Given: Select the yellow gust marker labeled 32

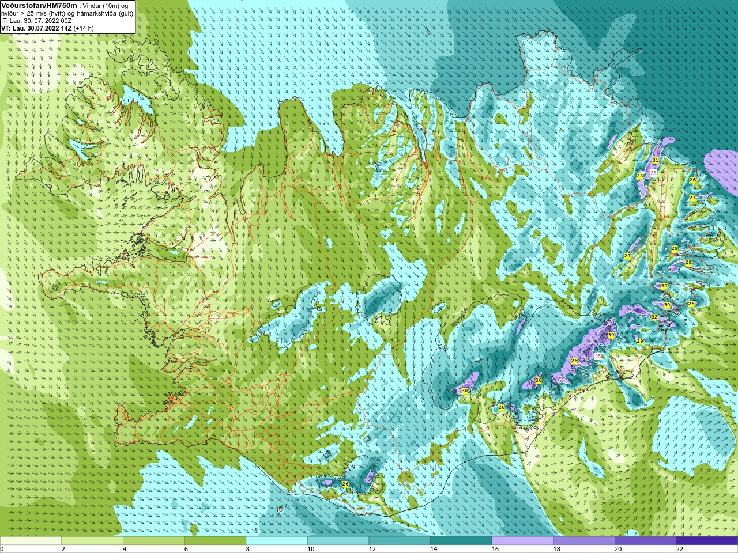Looking at the screenshot, I should pyautogui.click(x=654, y=317).
